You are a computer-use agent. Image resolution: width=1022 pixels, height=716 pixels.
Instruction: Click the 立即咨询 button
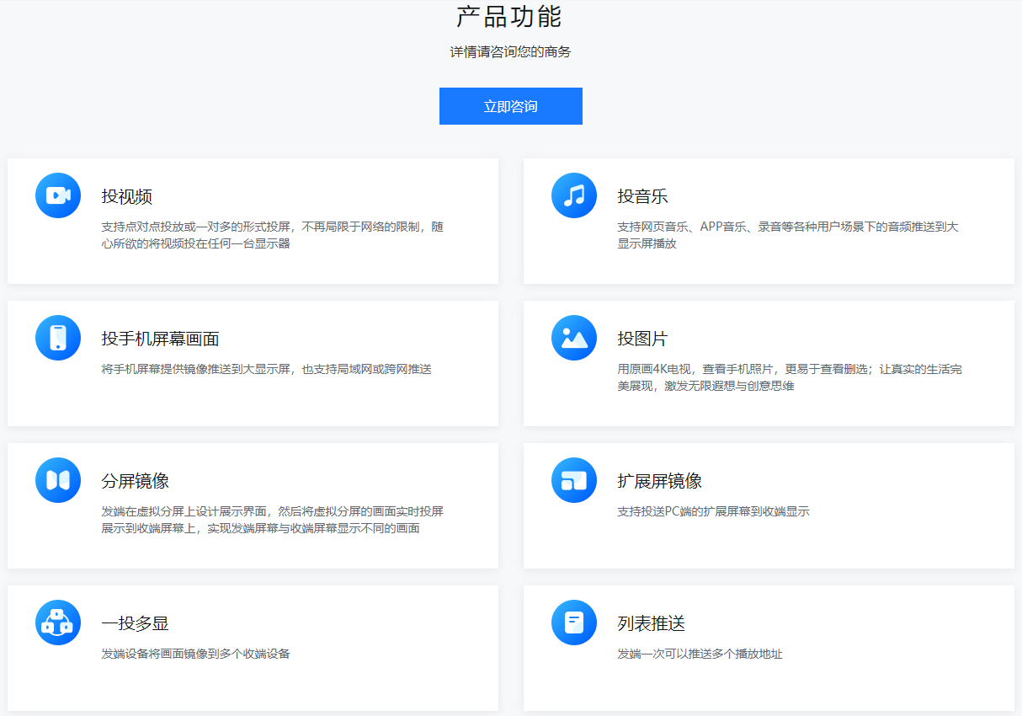coord(510,106)
